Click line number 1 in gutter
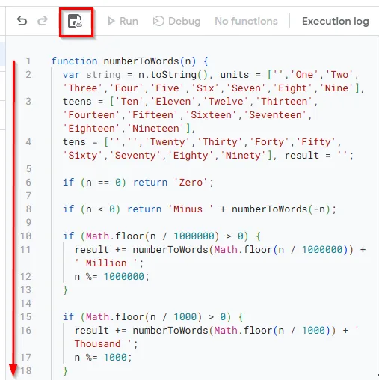The image size is (379, 380). pyautogui.click(x=28, y=61)
